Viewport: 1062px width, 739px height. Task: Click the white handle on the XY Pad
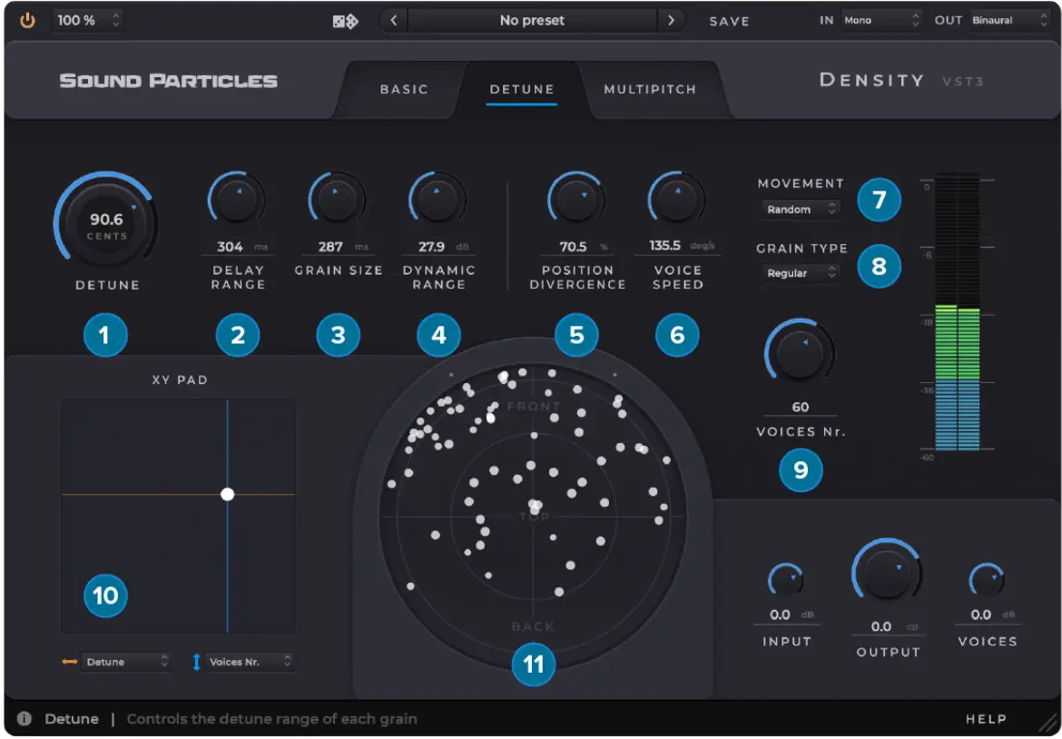coord(226,494)
